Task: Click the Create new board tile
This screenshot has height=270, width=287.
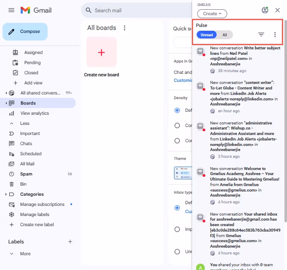Action: coord(102,52)
